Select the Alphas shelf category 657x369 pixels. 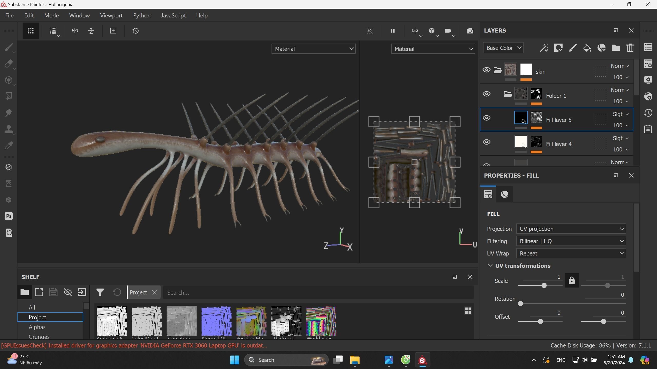[x=37, y=327]
